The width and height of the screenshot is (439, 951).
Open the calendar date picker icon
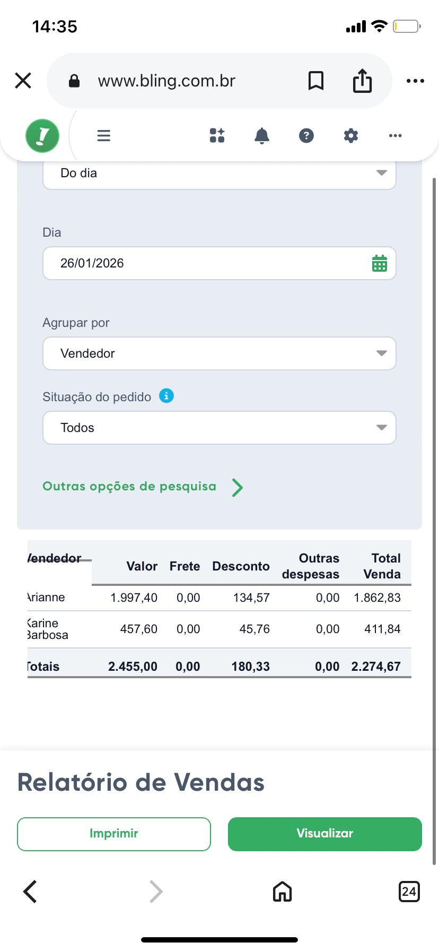coord(380,263)
